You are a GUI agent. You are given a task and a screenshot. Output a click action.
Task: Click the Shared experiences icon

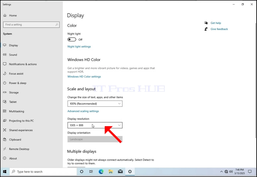4,130
